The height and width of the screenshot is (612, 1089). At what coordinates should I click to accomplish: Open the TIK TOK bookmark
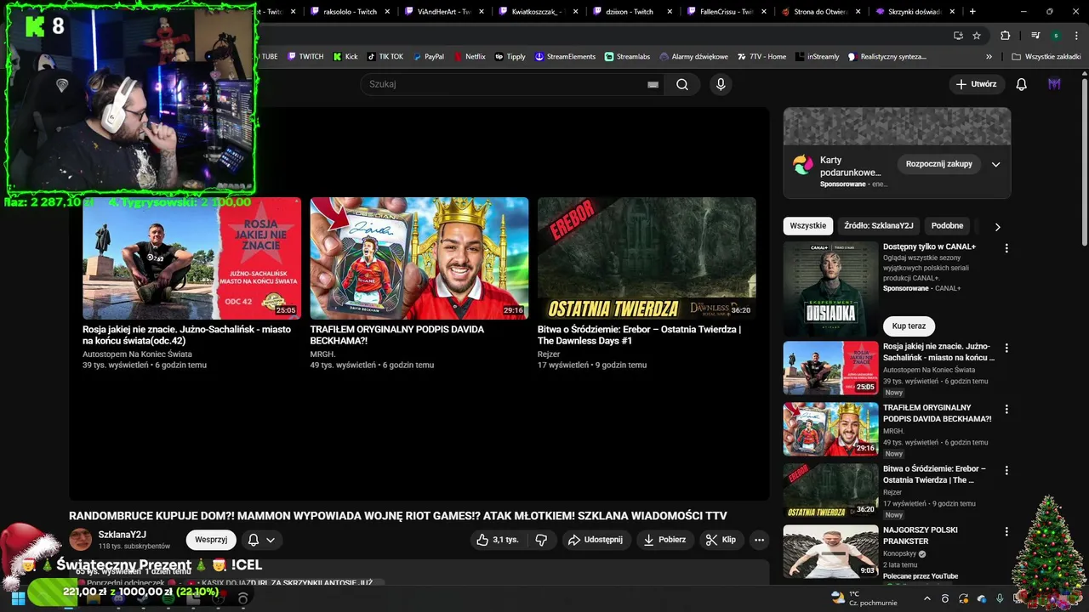[x=385, y=56]
